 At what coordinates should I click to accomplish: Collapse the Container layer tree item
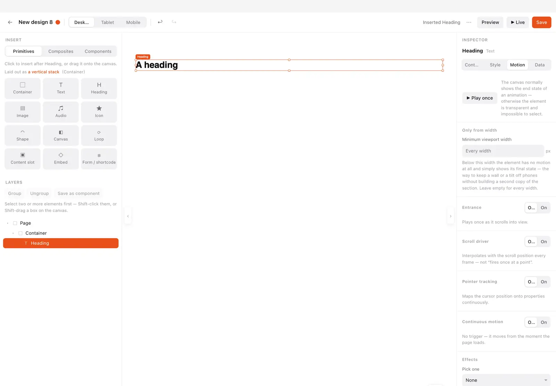13,233
